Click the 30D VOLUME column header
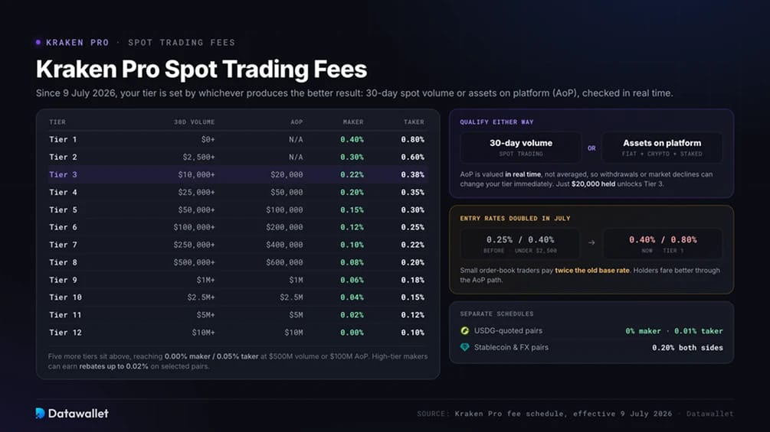770x432 pixels. coord(194,122)
